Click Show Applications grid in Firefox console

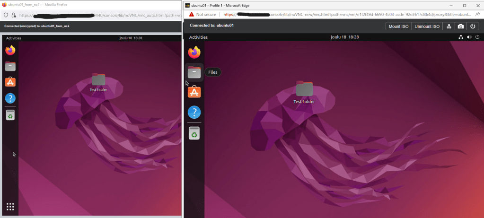point(10,206)
